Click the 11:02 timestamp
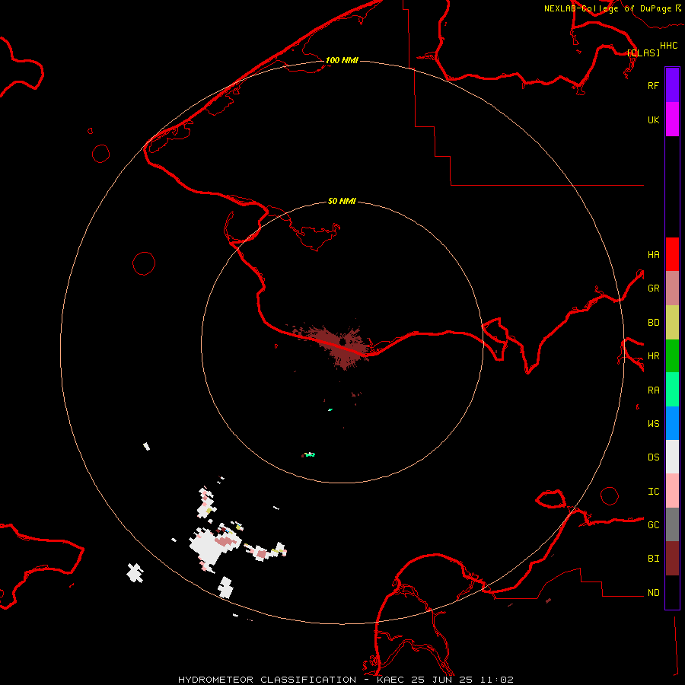The width and height of the screenshot is (685, 685). [x=498, y=680]
